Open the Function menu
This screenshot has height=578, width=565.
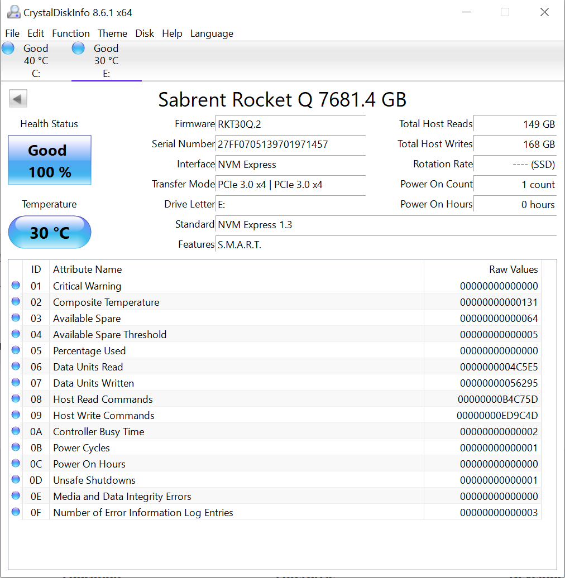click(71, 33)
